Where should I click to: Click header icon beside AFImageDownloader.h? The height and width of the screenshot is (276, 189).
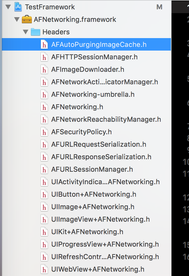44,69
